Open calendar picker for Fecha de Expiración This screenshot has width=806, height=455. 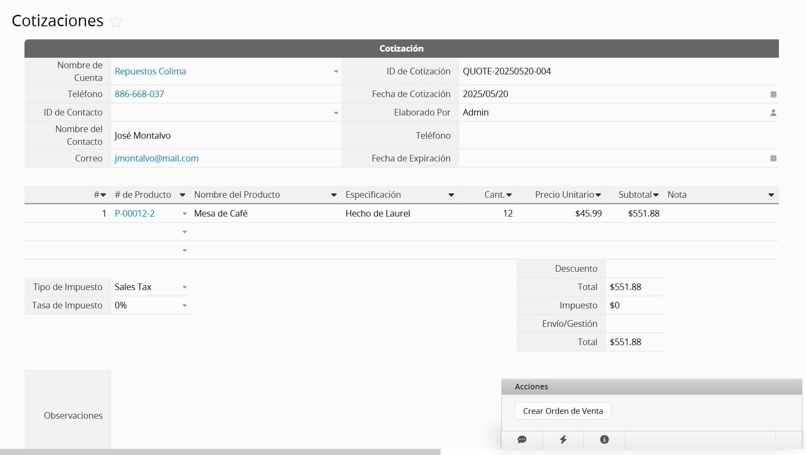click(x=773, y=158)
